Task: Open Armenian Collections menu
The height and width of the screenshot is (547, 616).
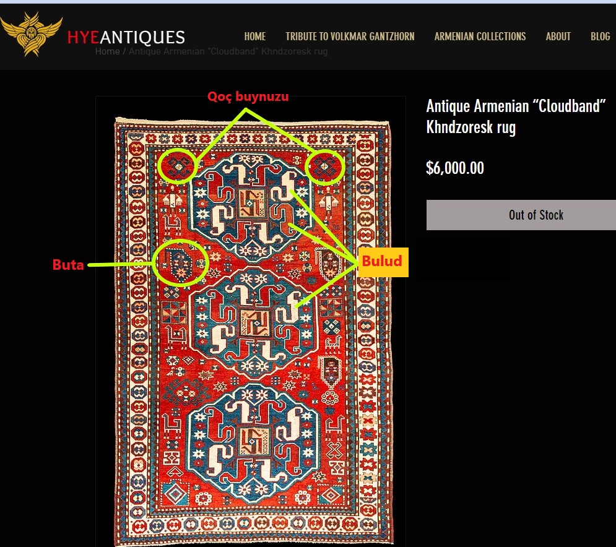Action: (x=480, y=37)
